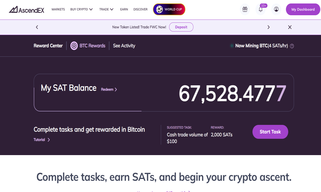This screenshot has width=321, height=192.
Task: Show the previous announcement with left arrow
Action: pyautogui.click(x=37, y=27)
